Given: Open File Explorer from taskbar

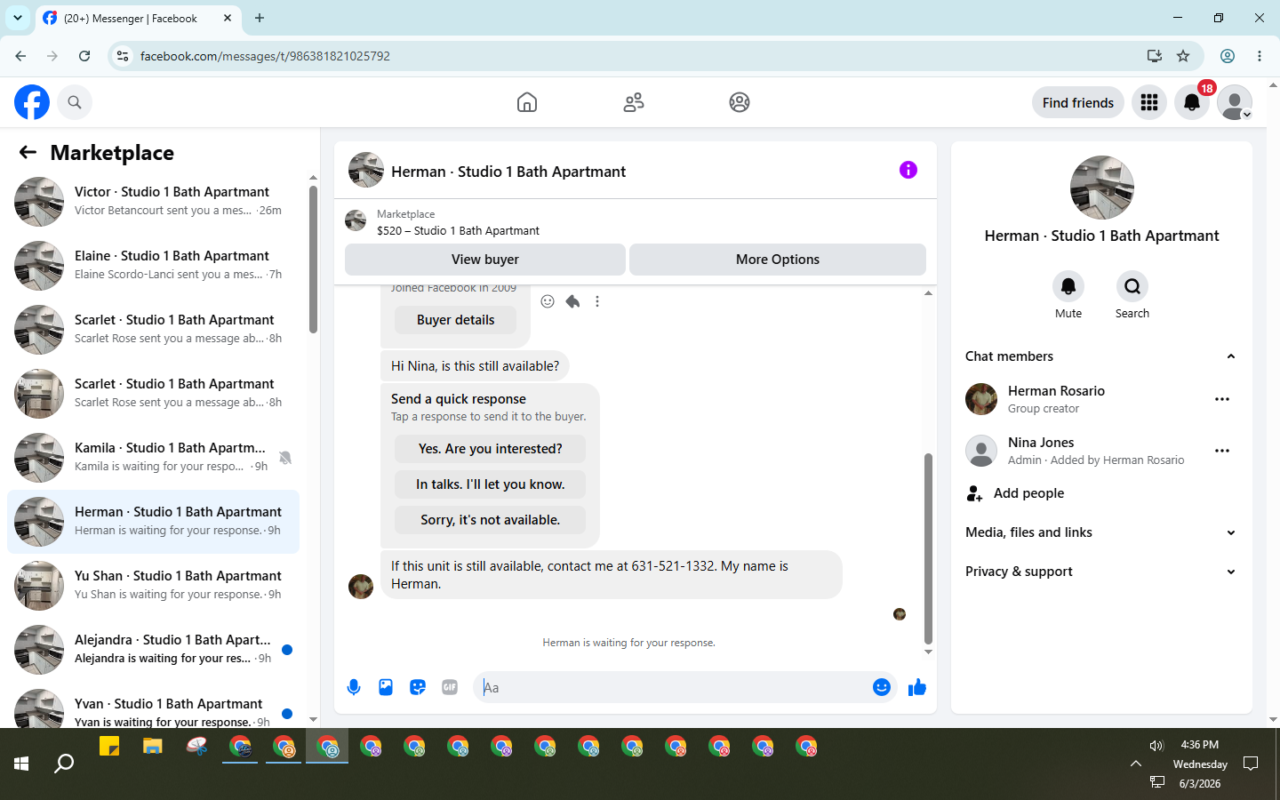Looking at the screenshot, I should [153, 747].
